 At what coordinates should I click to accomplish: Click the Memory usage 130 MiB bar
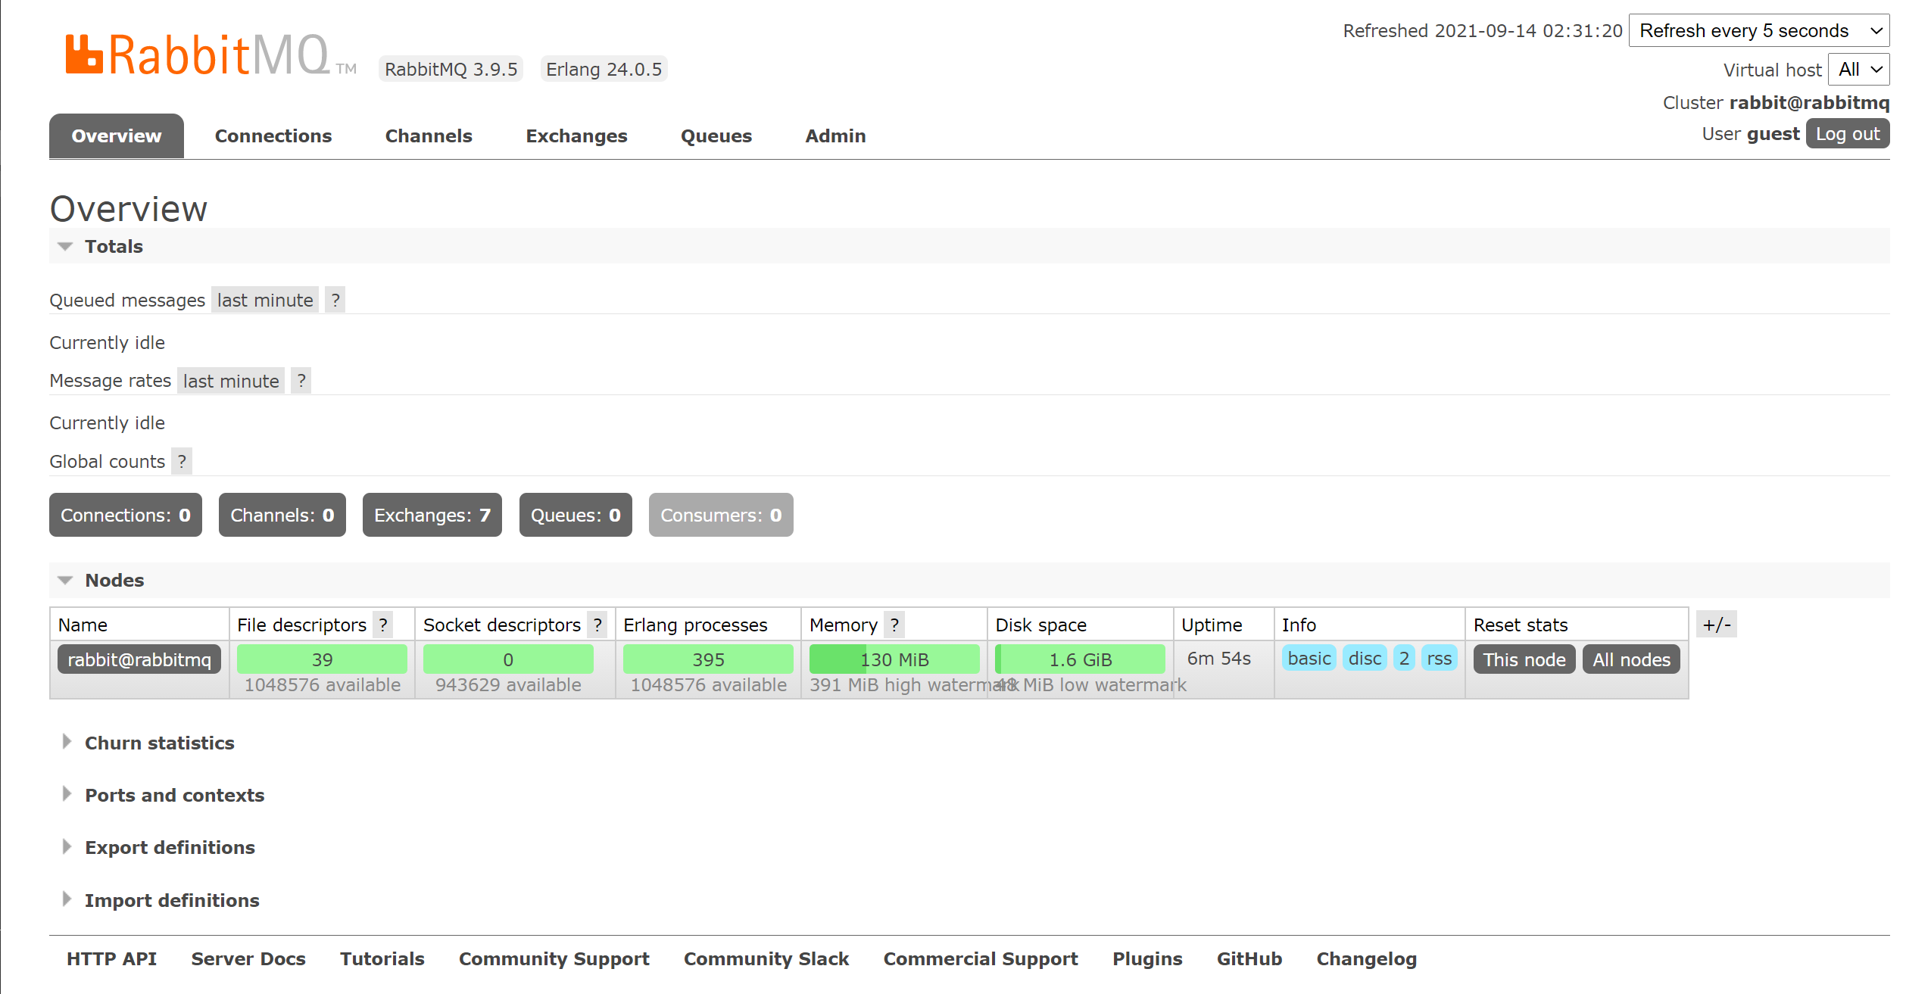pos(894,660)
